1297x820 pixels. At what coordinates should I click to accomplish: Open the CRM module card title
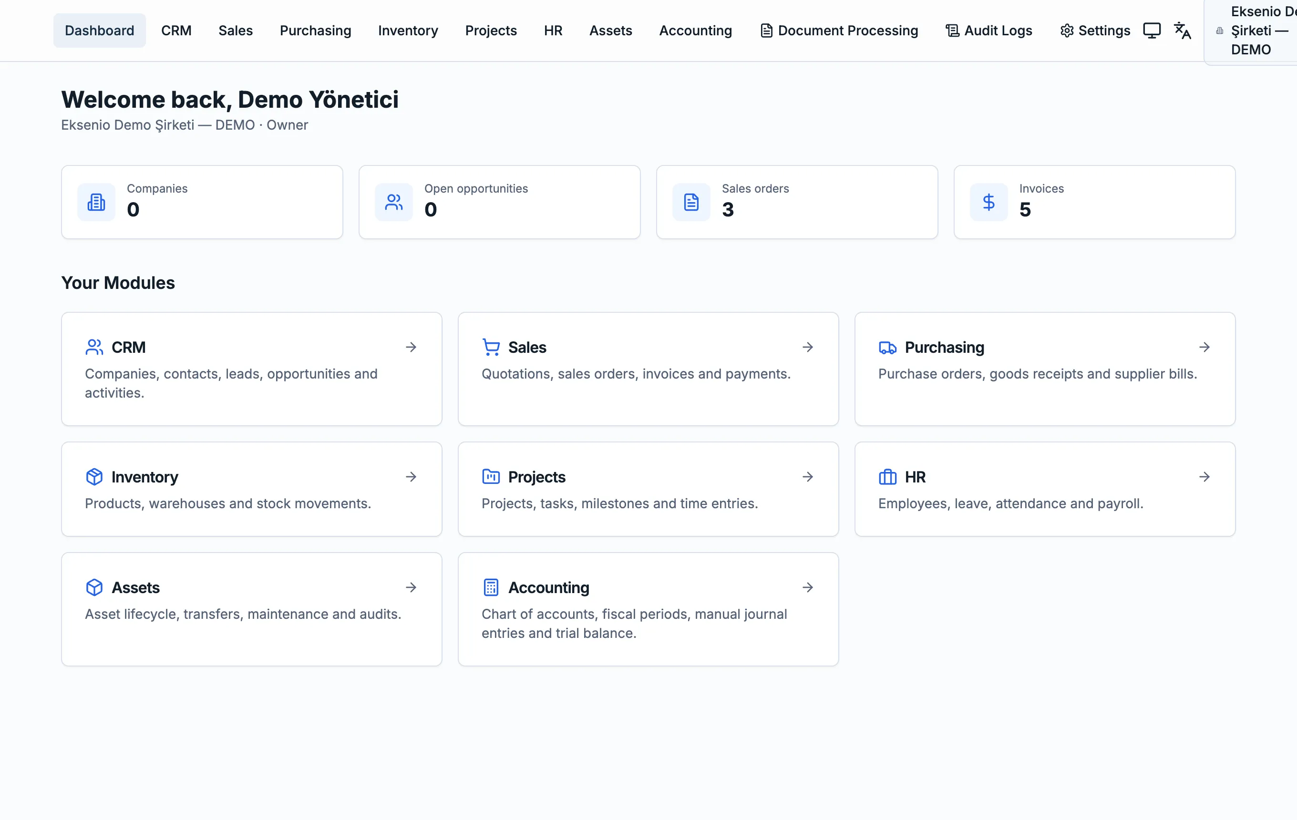tap(129, 347)
